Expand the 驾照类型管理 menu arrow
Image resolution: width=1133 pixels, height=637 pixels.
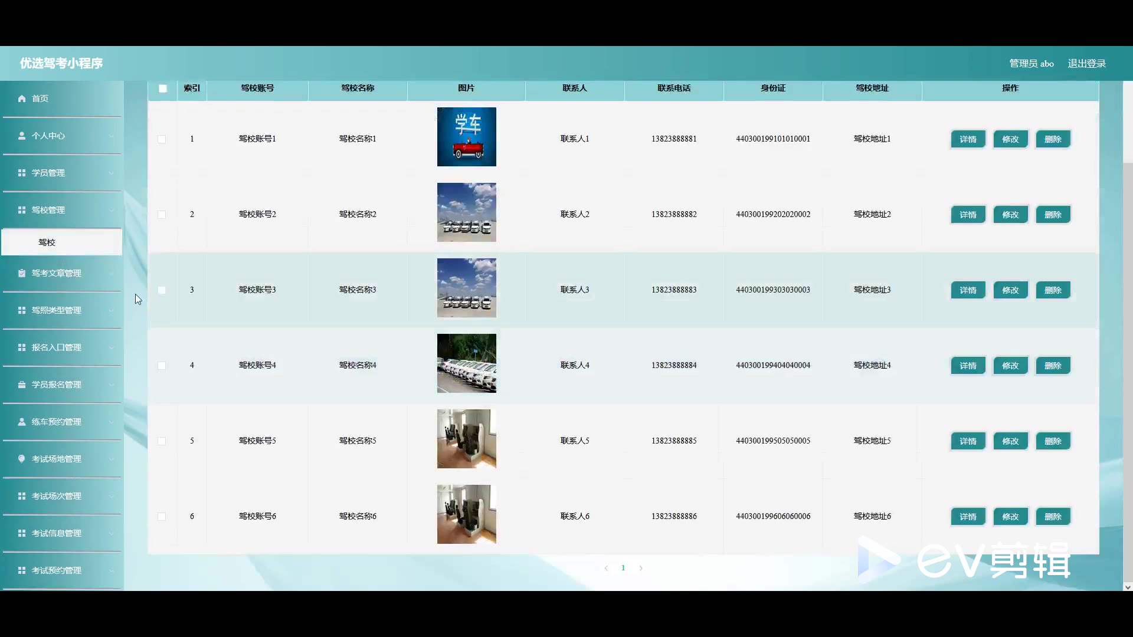[112, 311]
